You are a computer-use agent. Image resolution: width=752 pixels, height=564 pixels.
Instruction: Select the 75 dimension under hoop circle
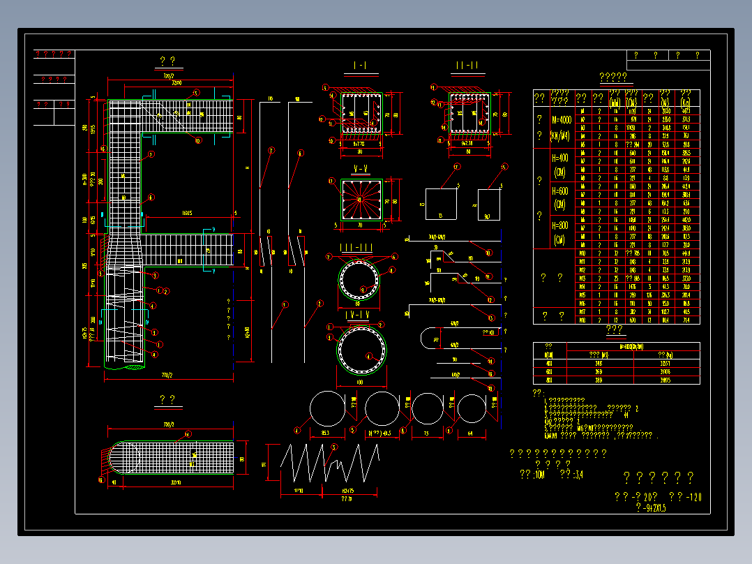pyautogui.click(x=426, y=433)
